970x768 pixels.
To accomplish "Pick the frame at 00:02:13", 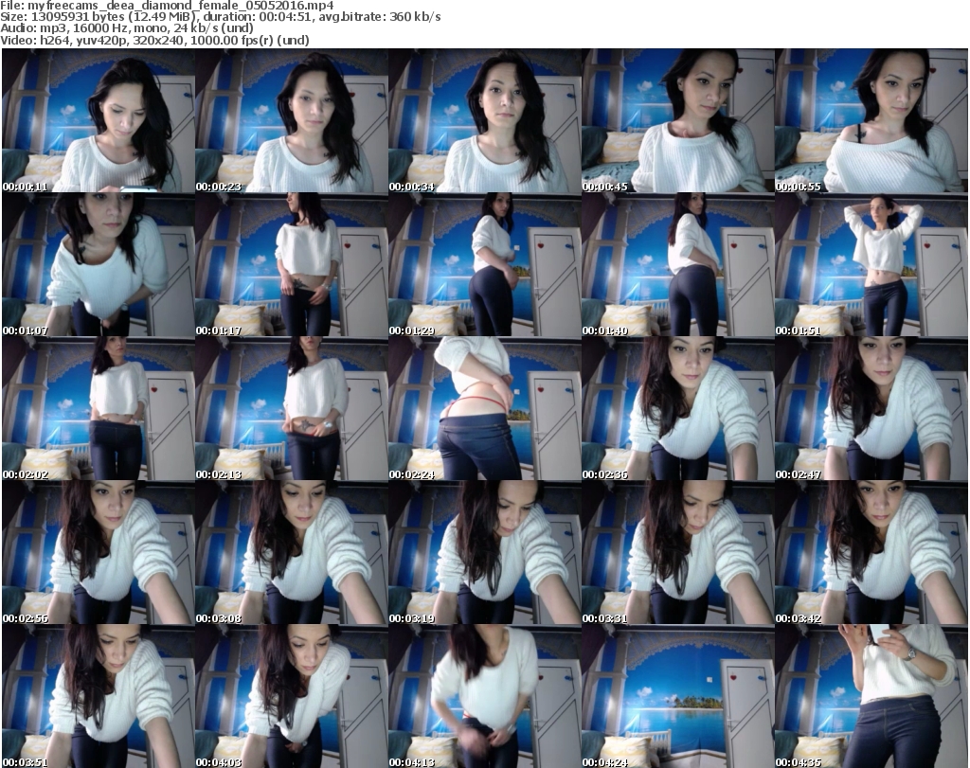I will coord(292,409).
